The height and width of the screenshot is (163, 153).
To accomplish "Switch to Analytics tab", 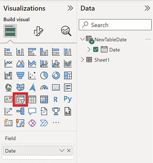I will 66,31.
